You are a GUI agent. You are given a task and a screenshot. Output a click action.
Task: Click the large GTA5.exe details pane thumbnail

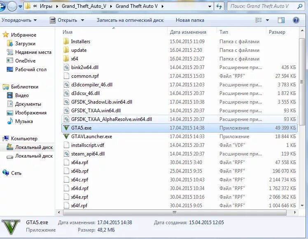tap(11, 227)
